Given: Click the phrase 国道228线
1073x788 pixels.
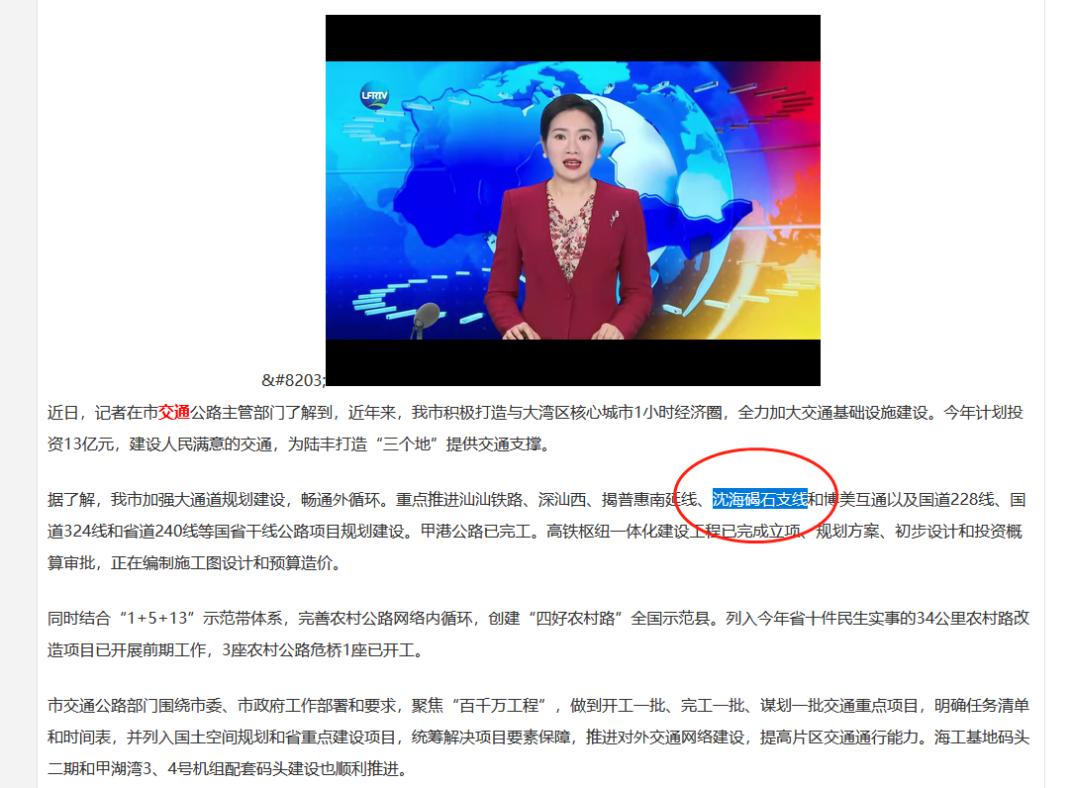Looking at the screenshot, I should point(956,499).
